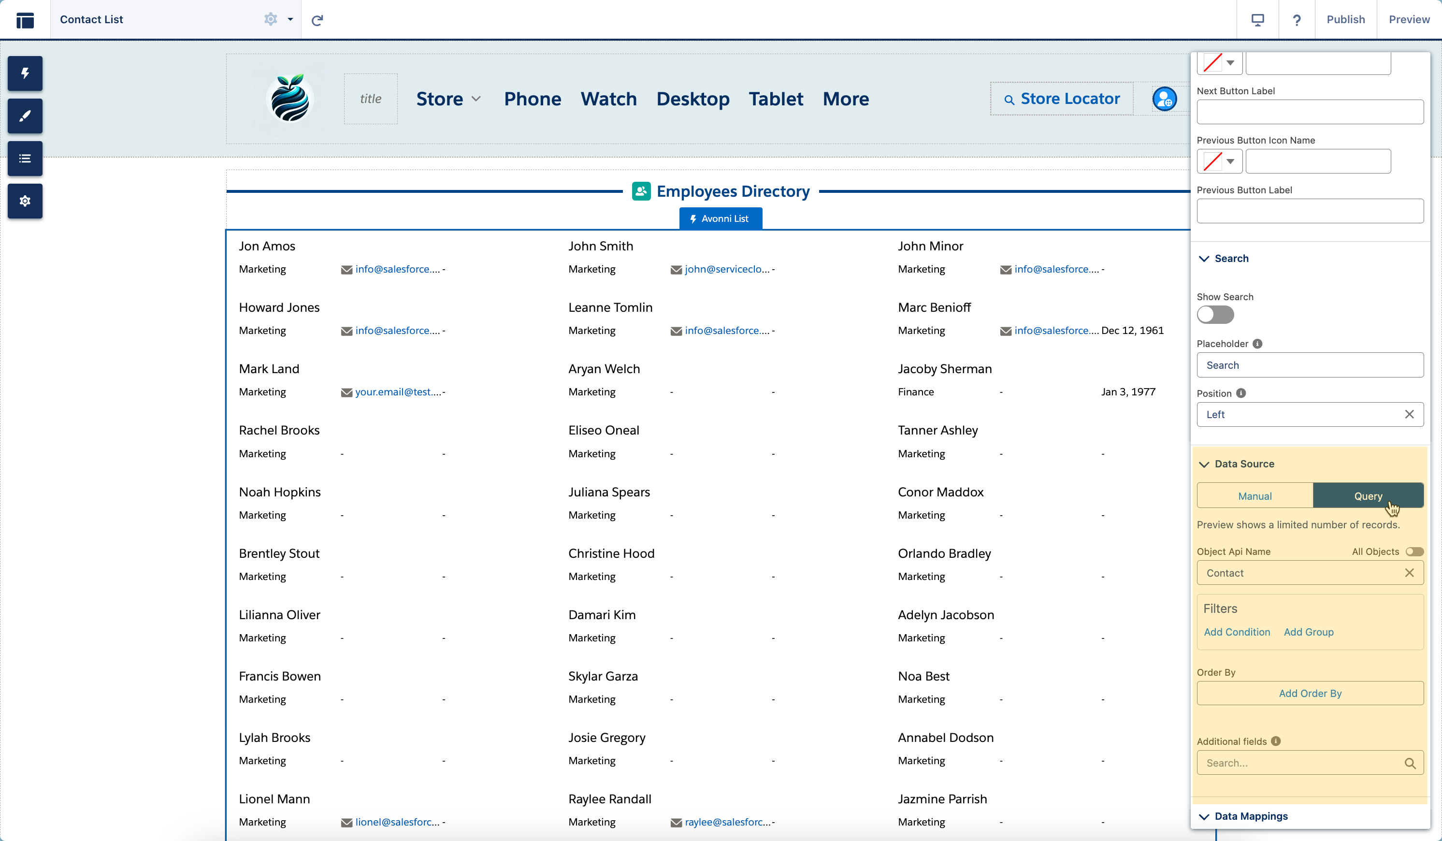Click the user profile avatar icon
1442x841 pixels.
point(1164,99)
